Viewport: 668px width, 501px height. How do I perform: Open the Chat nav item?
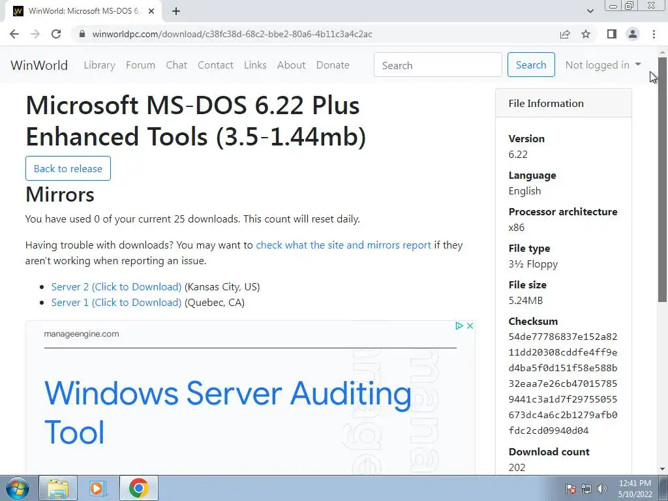pos(176,65)
